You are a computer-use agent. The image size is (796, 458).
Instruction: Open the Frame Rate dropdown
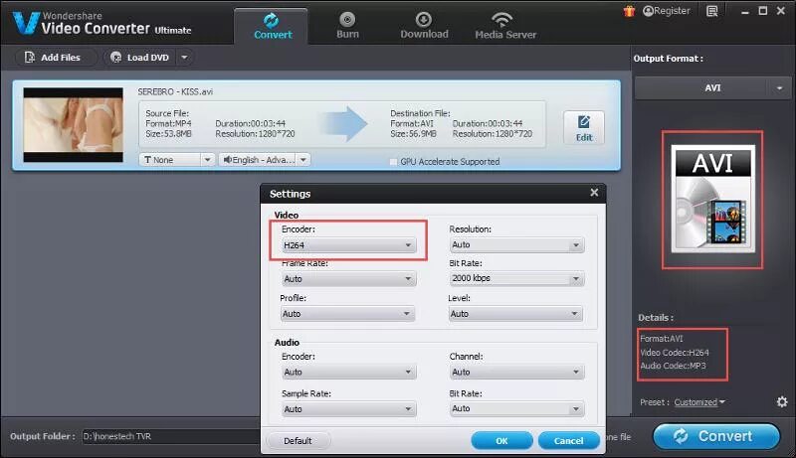click(348, 279)
